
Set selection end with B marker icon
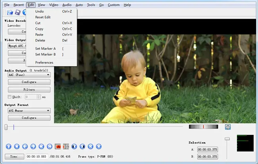pos(66,147)
